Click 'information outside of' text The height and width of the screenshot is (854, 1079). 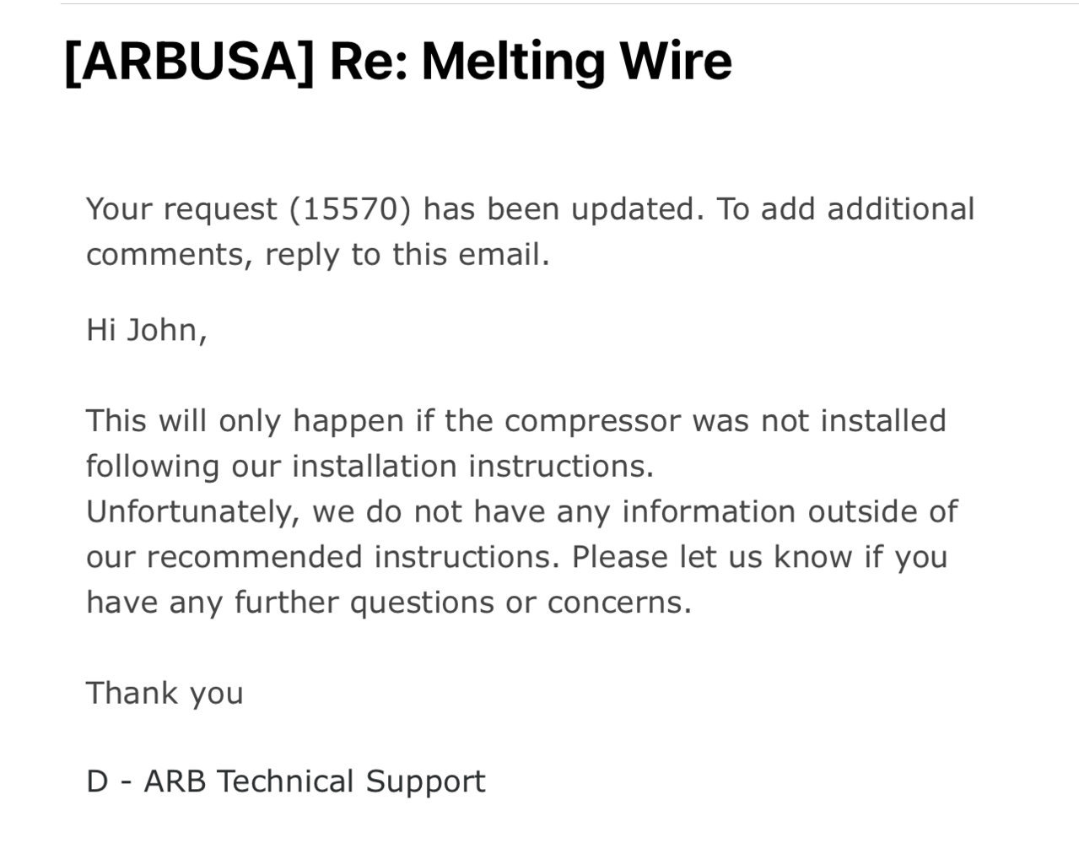[x=790, y=511]
